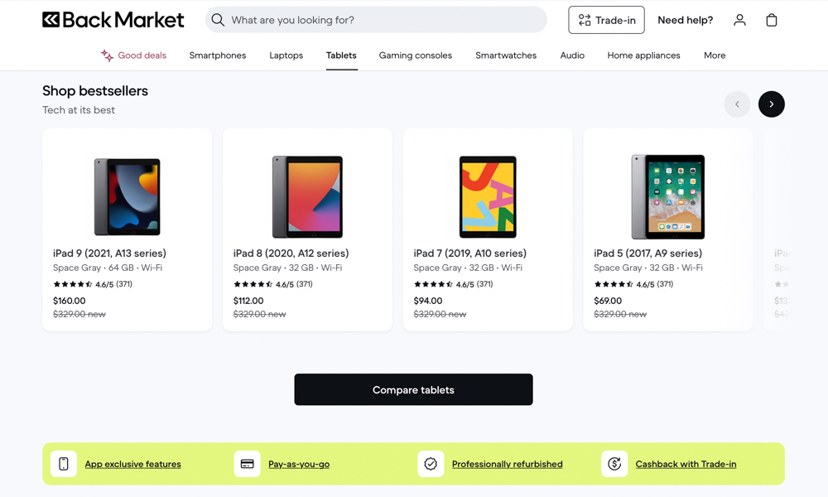Click the Professionally refurbished badge icon
This screenshot has width=828, height=497.
coord(431,464)
